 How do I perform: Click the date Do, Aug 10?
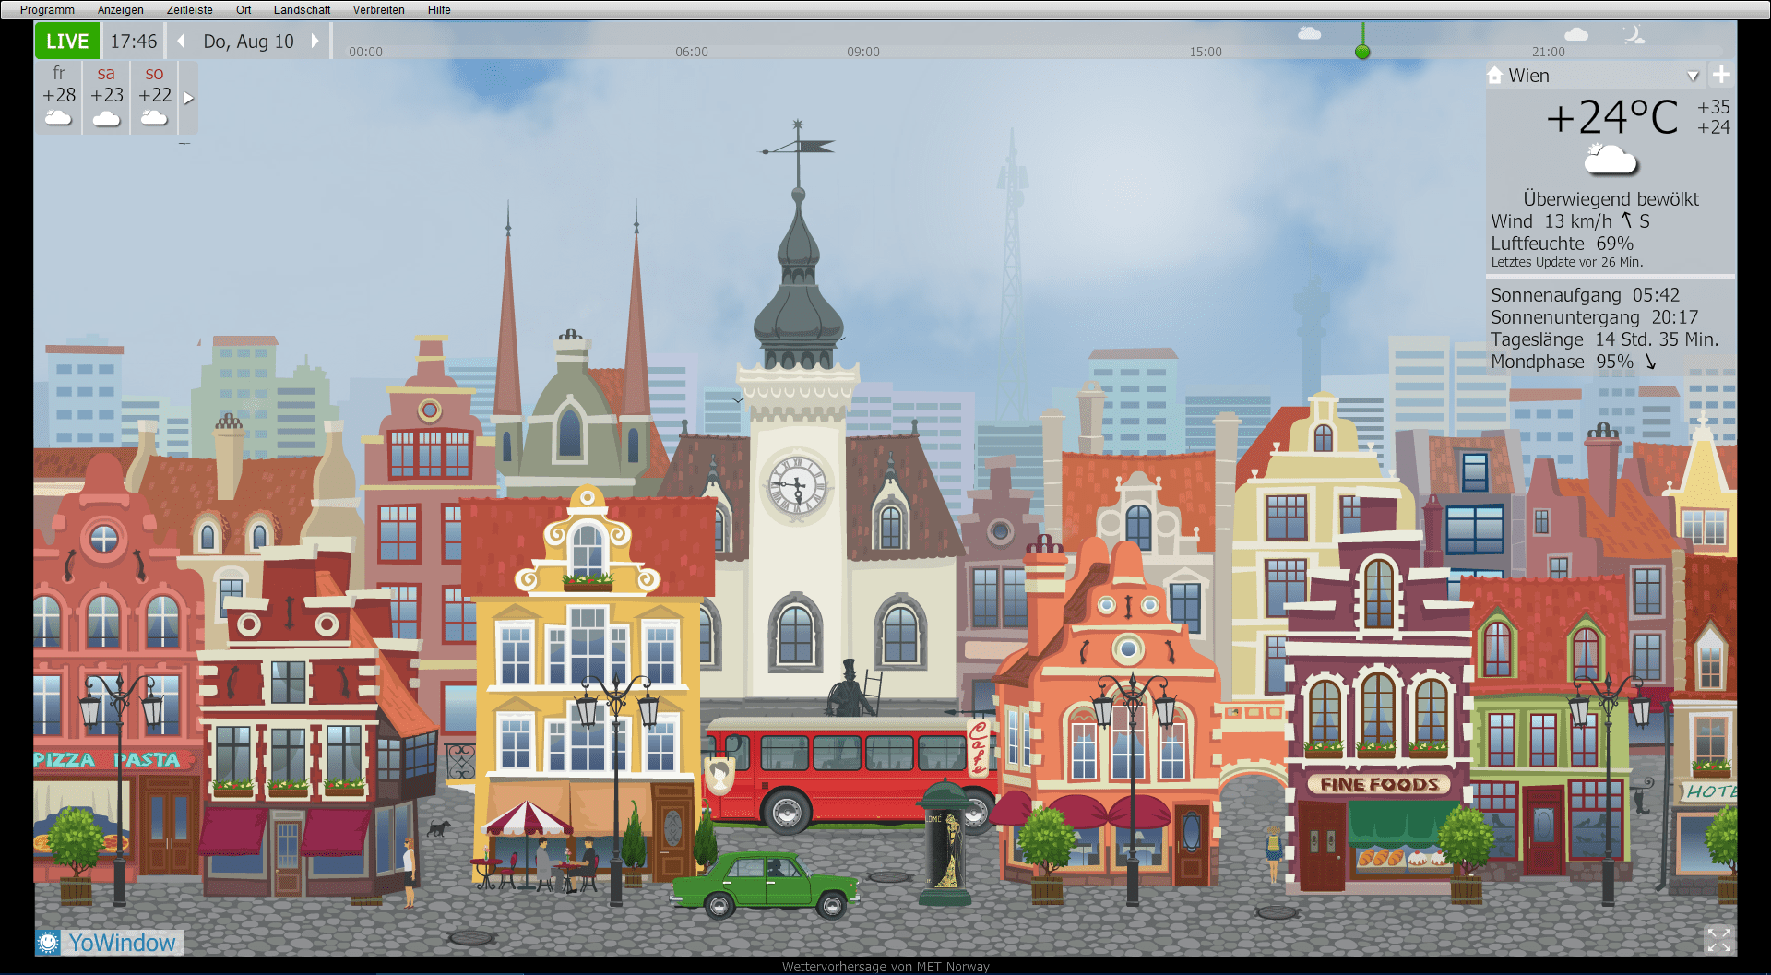click(x=248, y=42)
